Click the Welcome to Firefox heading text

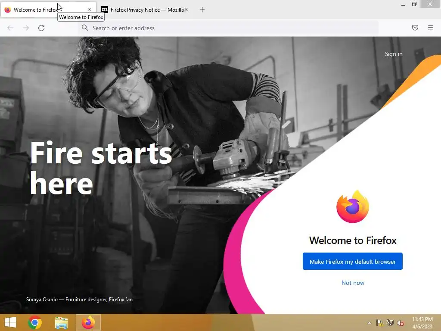(353, 240)
